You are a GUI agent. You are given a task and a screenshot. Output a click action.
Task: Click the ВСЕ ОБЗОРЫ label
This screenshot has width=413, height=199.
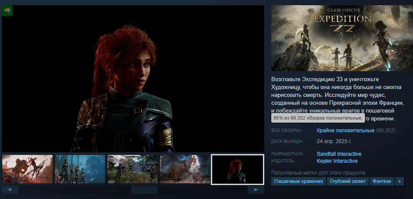tap(286, 130)
